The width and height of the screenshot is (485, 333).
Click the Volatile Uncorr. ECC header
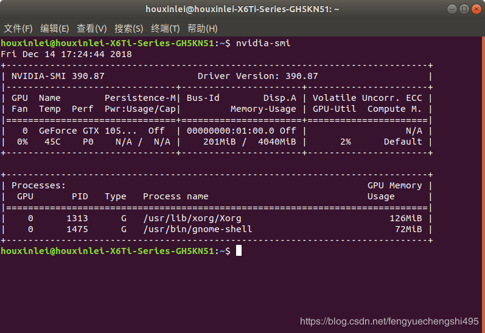coord(367,98)
